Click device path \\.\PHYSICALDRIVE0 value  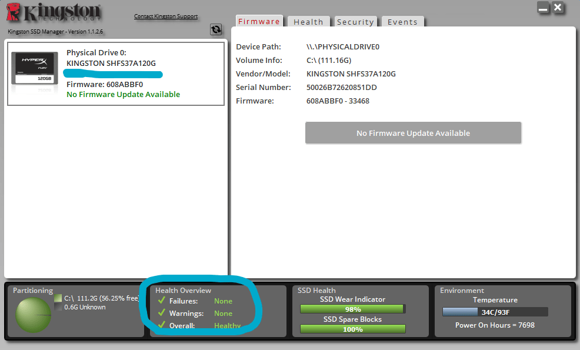click(x=343, y=47)
